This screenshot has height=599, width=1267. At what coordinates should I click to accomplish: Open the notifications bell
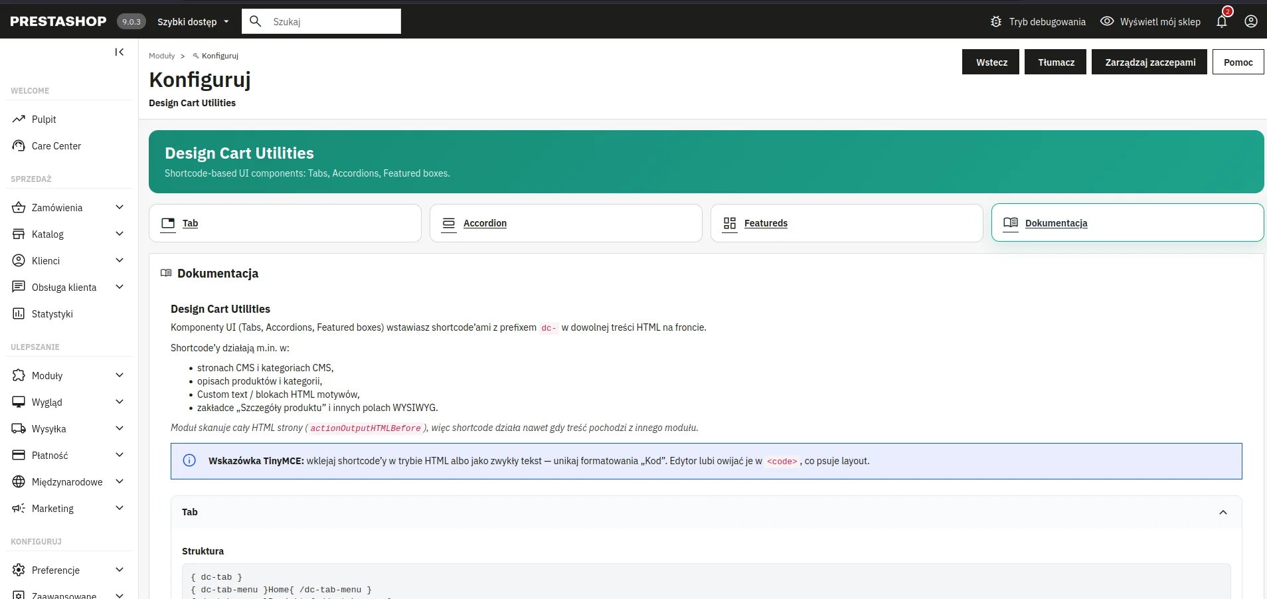1222,21
